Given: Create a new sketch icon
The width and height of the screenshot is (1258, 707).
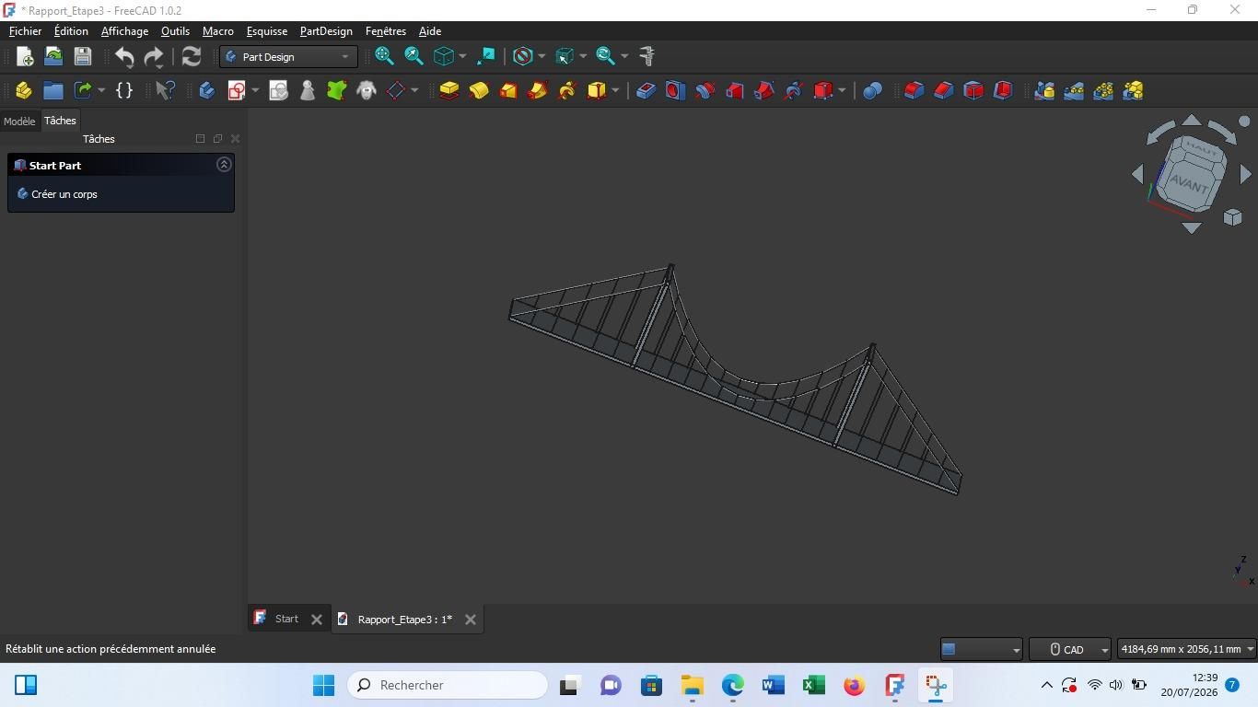Looking at the screenshot, I should tap(237, 90).
